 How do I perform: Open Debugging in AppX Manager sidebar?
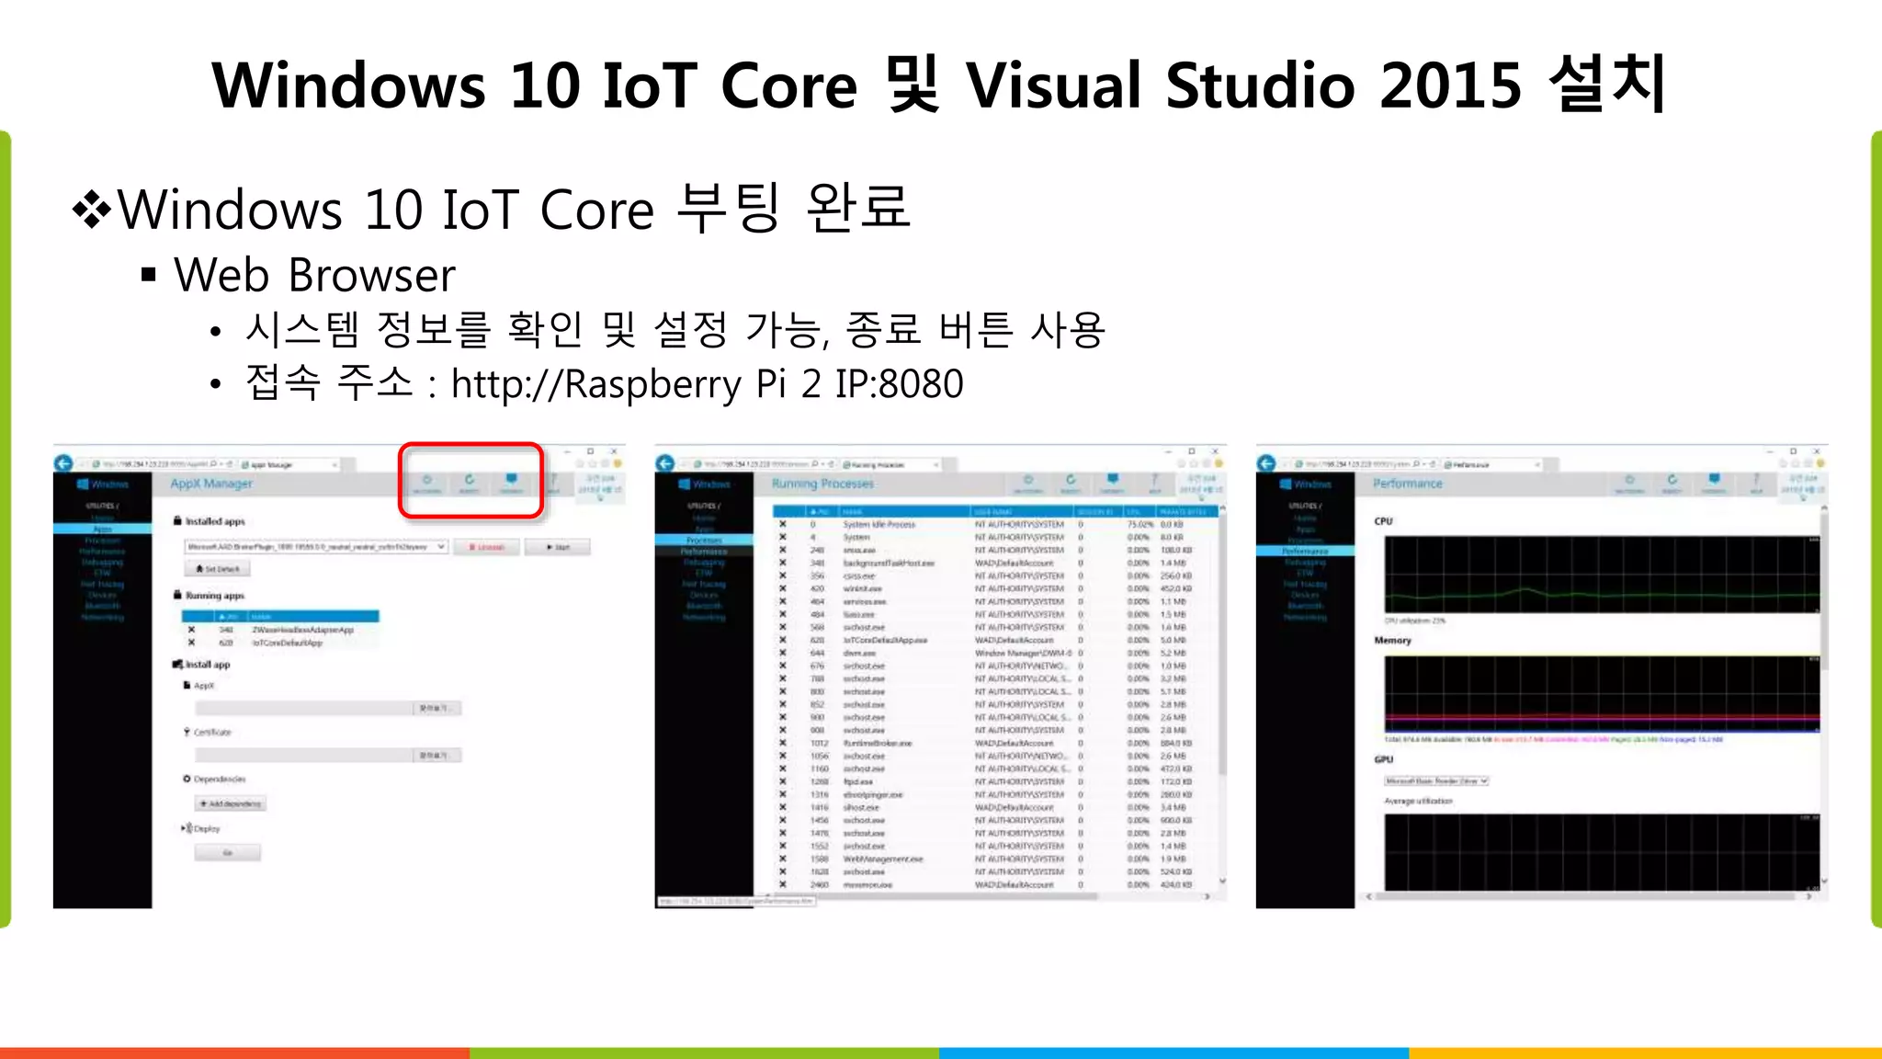tap(103, 562)
